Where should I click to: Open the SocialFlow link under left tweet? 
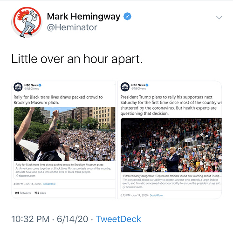(49, 184)
